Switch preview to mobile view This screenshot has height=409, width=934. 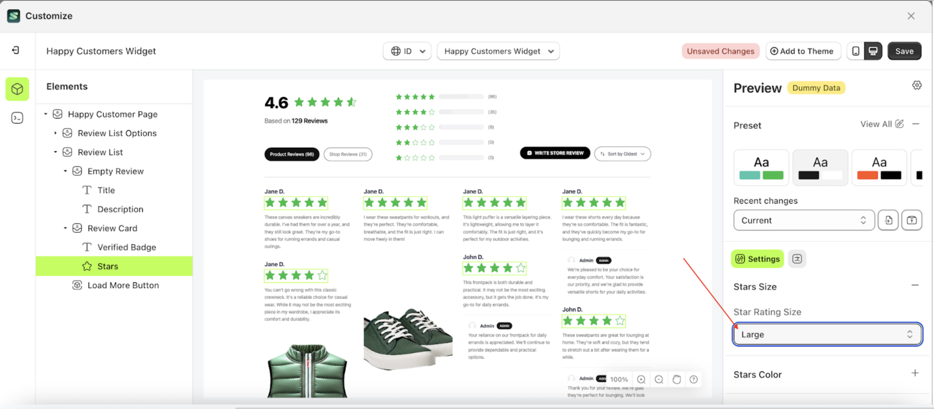click(x=855, y=51)
